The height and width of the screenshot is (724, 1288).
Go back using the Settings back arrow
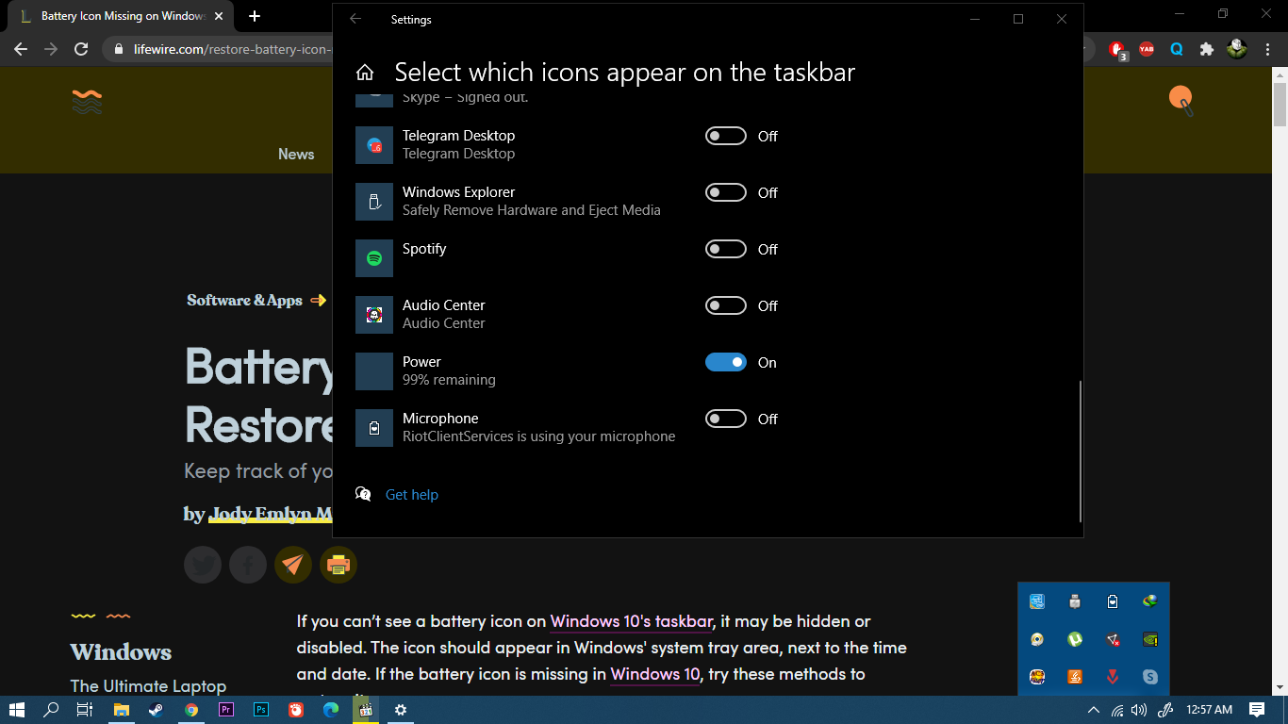[x=355, y=19]
